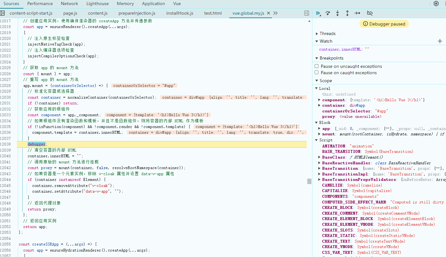The image size is (446, 257).
Task: Expand the component variable in Local scope
Action: pyautogui.click(x=319, y=100)
